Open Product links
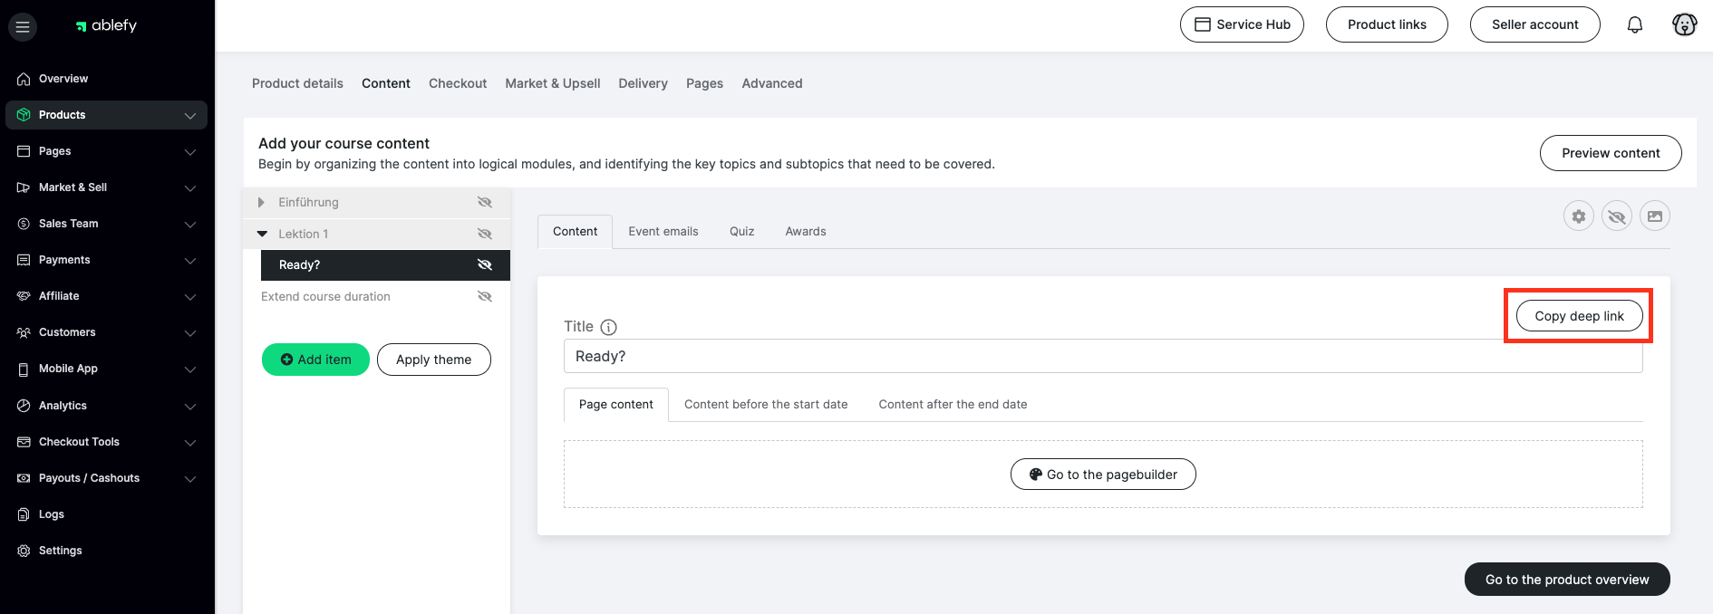This screenshot has height=614, width=1713. click(x=1387, y=24)
